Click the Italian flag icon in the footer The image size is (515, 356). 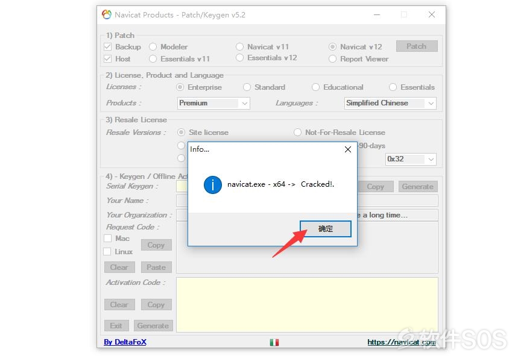[274, 342]
